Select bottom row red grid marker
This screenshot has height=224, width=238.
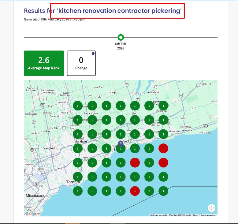coord(135,191)
